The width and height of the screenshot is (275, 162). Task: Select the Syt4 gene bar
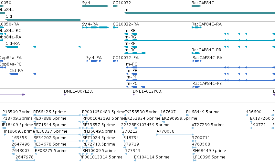tap(95, 6)
